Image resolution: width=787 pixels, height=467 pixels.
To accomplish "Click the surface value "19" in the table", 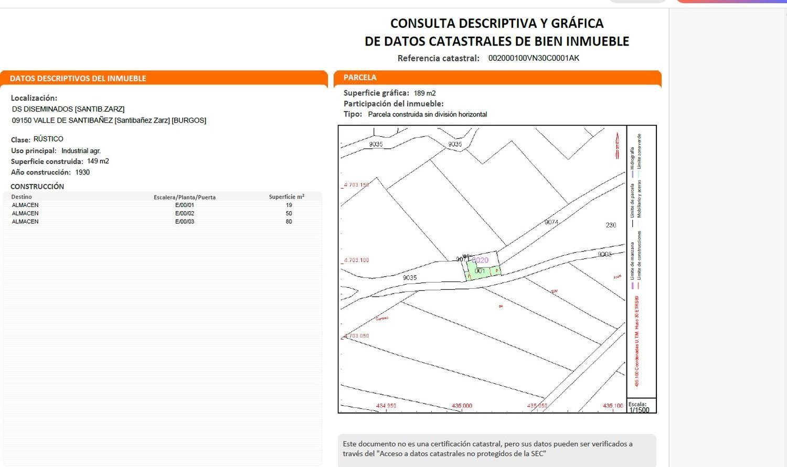I will click(x=289, y=205).
